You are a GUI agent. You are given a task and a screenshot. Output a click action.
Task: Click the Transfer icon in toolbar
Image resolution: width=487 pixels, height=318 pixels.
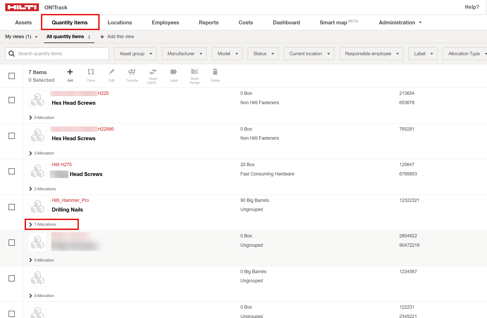(132, 72)
